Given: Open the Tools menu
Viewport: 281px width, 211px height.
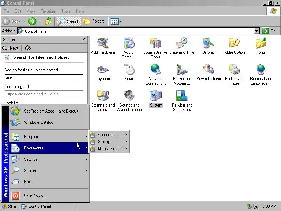Looking at the screenshot, I should point(66,11).
